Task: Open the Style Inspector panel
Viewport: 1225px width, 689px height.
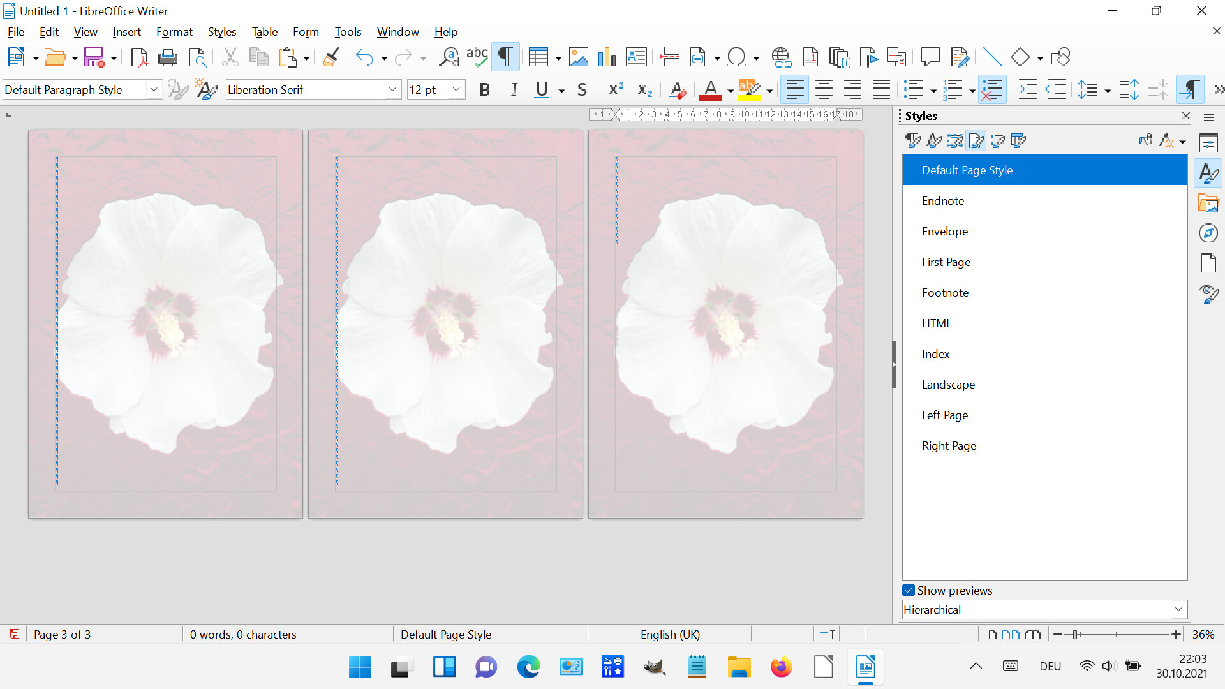Action: [1209, 294]
